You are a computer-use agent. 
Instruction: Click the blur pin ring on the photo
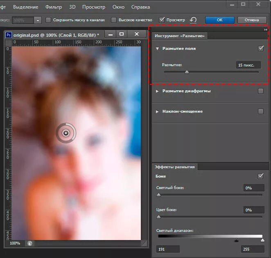65,133
